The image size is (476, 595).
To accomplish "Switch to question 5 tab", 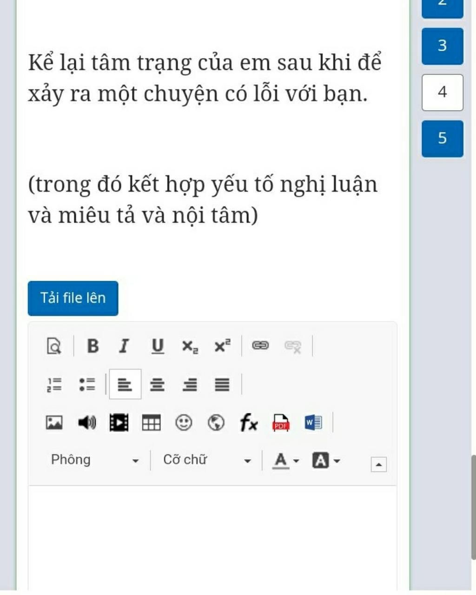I will coord(442,139).
